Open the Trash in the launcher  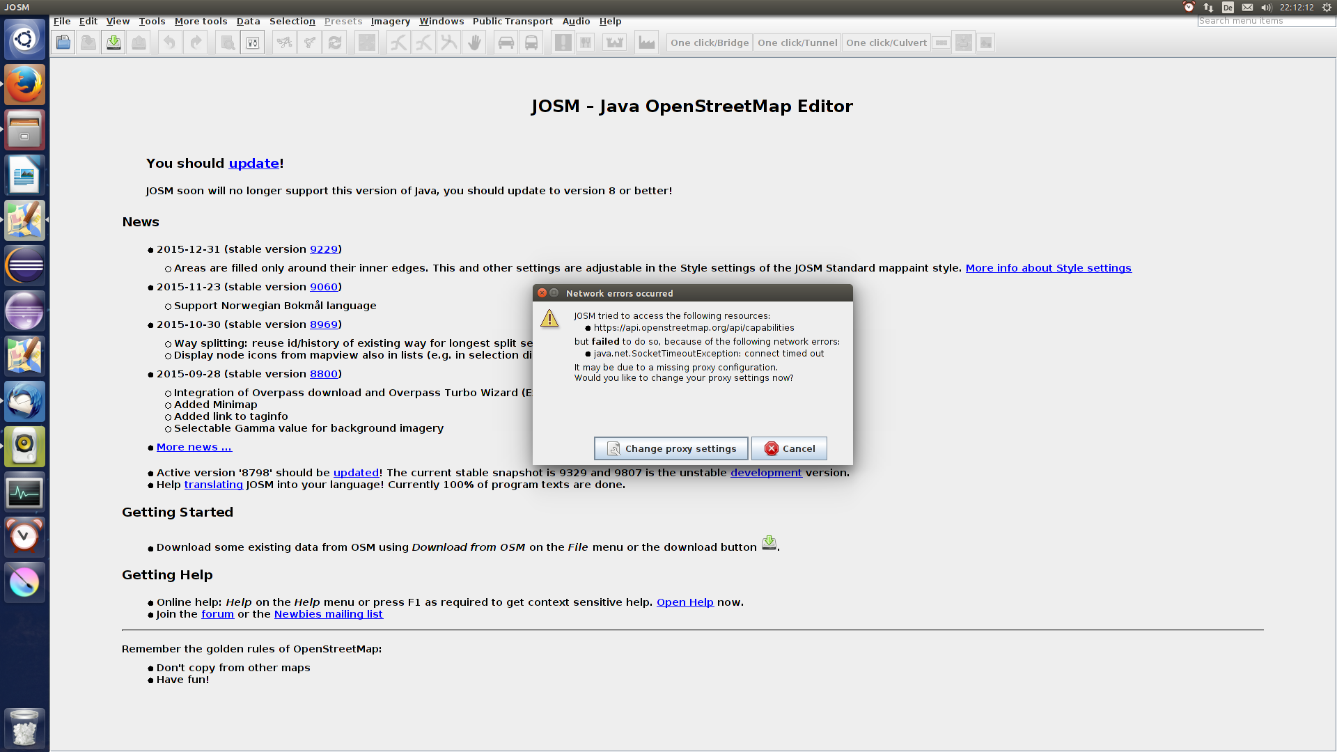click(24, 728)
